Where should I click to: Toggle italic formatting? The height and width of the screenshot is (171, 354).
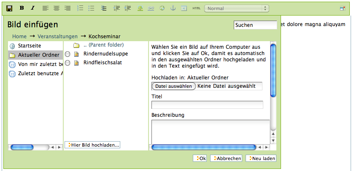[33, 8]
